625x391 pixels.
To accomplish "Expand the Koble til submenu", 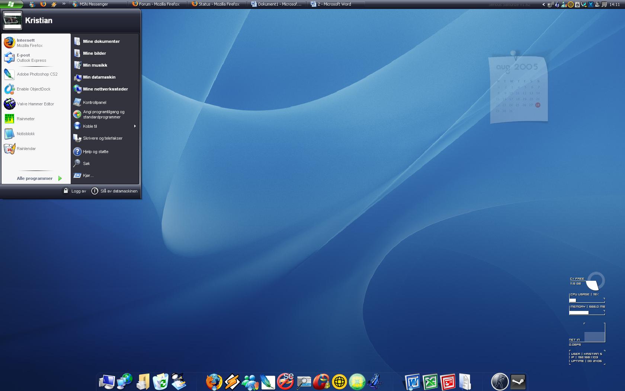I will (105, 126).
